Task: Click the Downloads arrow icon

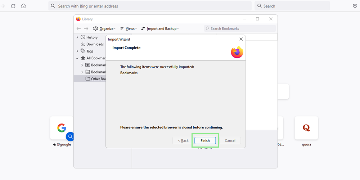Action: tap(83, 44)
